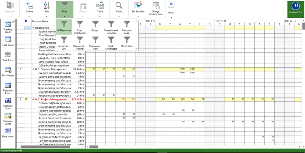Click the Outline toolbar icon

(x=29, y=5)
